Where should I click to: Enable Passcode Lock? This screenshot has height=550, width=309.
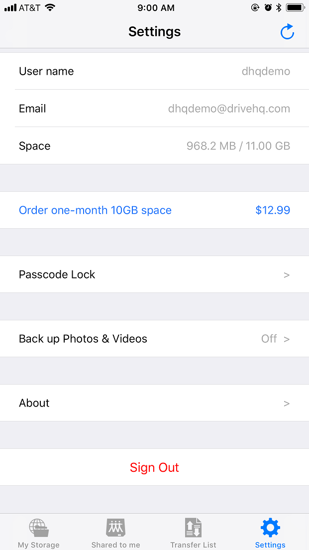click(x=154, y=275)
